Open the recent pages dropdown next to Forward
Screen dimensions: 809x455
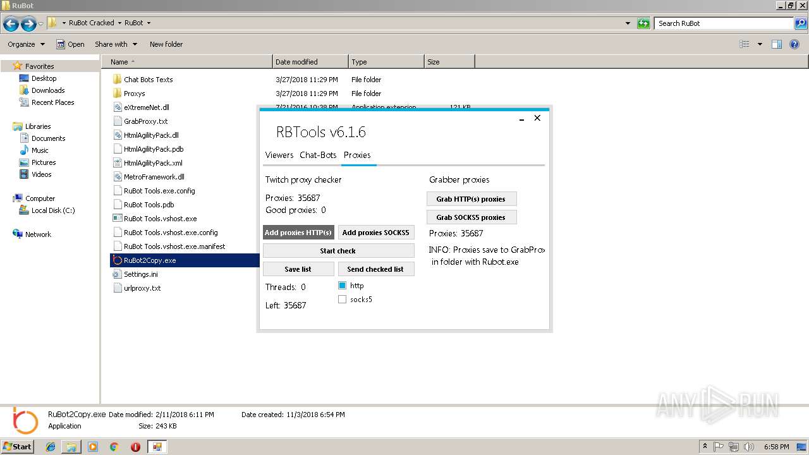click(41, 24)
